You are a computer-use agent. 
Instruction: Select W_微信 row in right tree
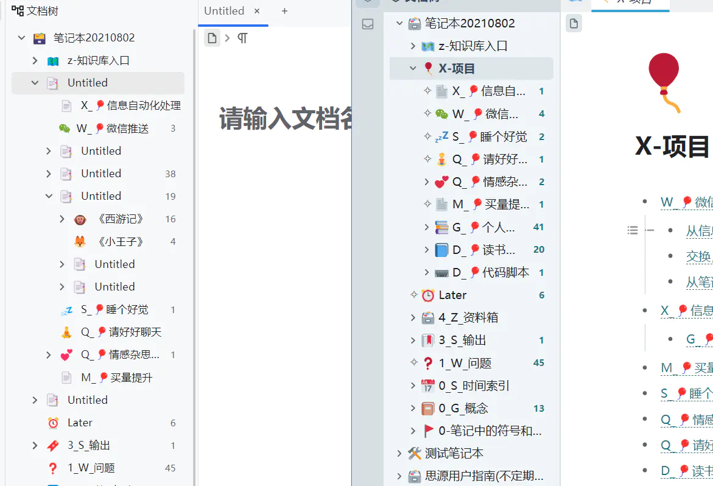click(471, 114)
